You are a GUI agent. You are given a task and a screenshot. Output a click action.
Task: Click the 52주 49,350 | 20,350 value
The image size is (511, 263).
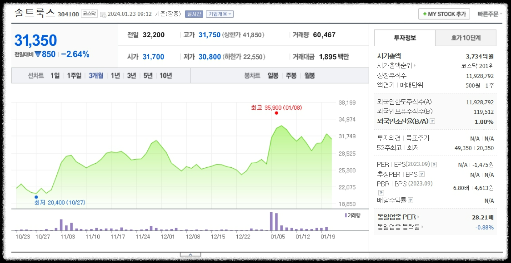tap(474, 148)
